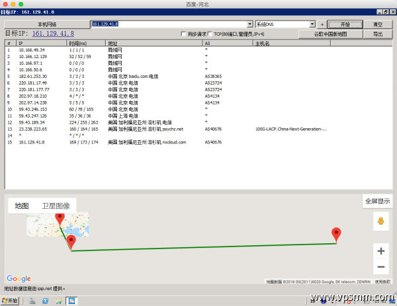The image size is (397, 306).
Task: Sort by the IP column header
Action: (x=42, y=43)
